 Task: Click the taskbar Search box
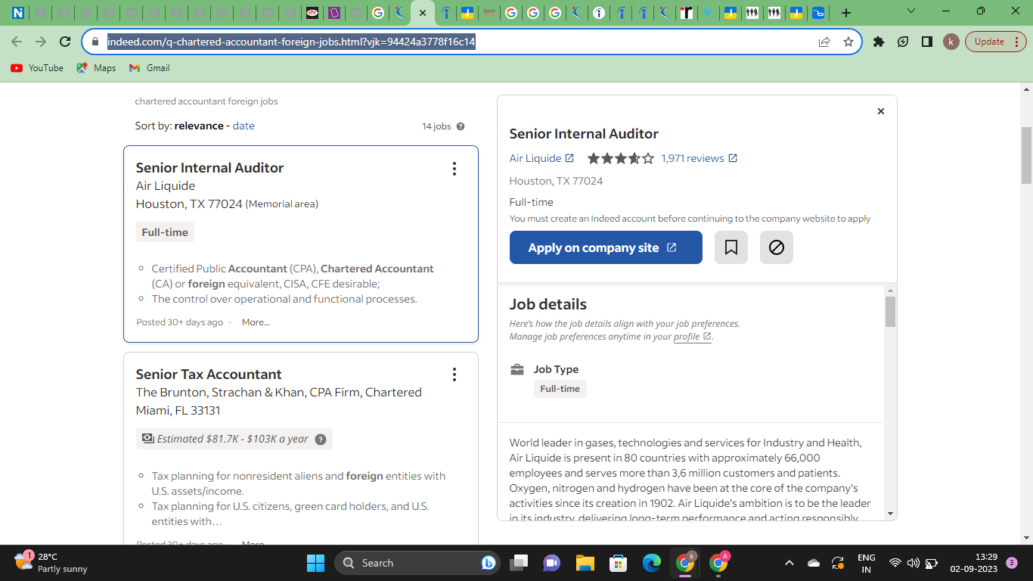(x=416, y=563)
